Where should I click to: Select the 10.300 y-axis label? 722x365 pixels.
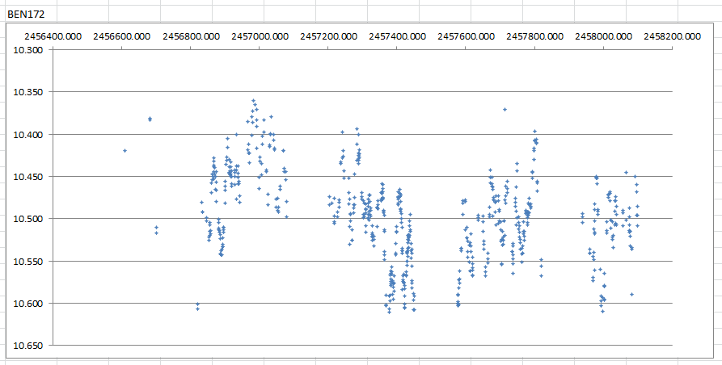[x=28, y=50]
